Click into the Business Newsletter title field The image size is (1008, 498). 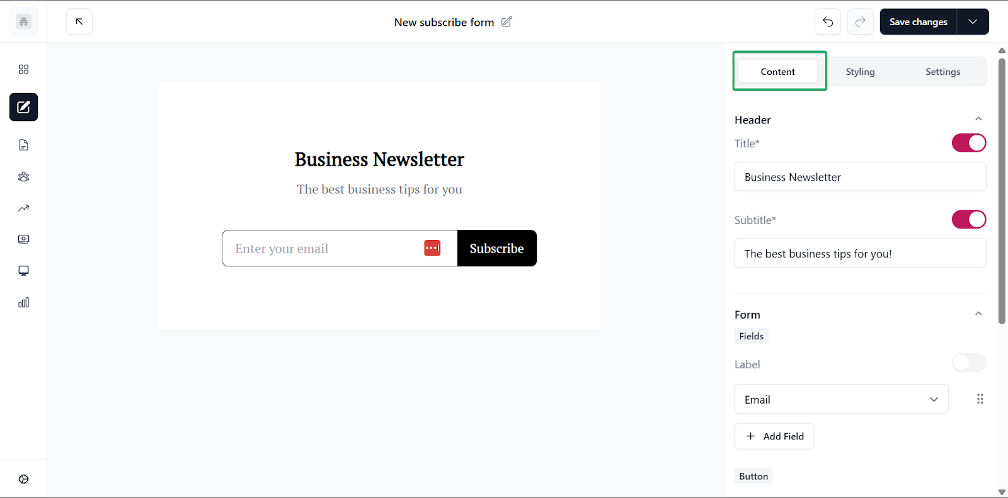coord(860,177)
